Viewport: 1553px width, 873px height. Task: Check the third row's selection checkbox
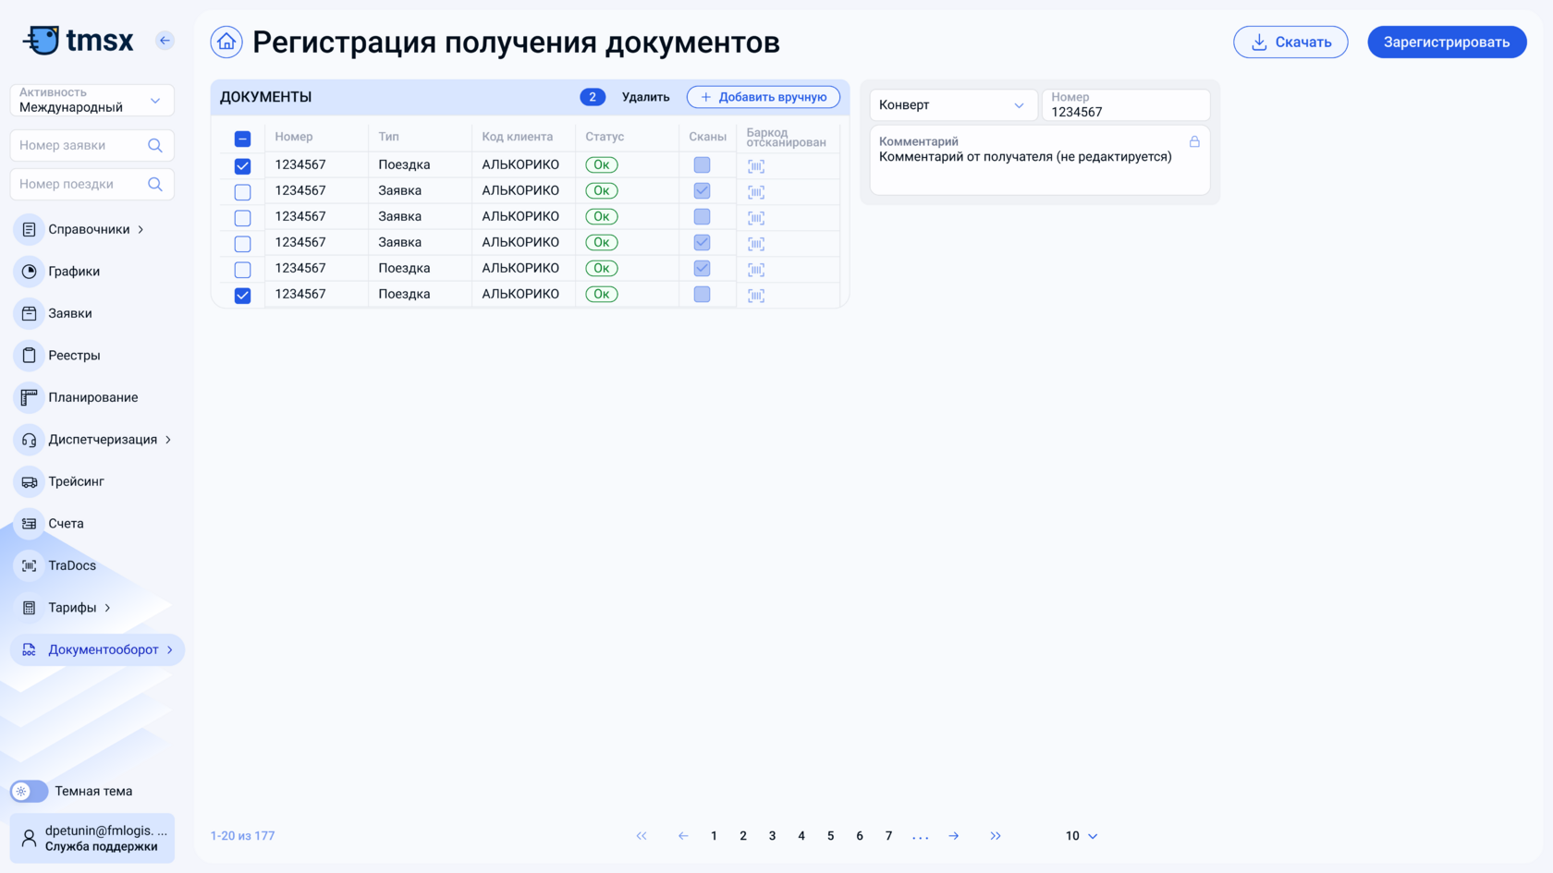coord(242,218)
